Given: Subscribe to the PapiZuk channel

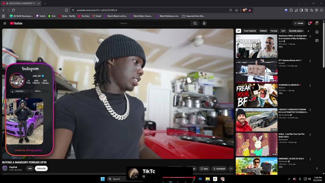Looking at the screenshot, I should (x=41, y=169).
